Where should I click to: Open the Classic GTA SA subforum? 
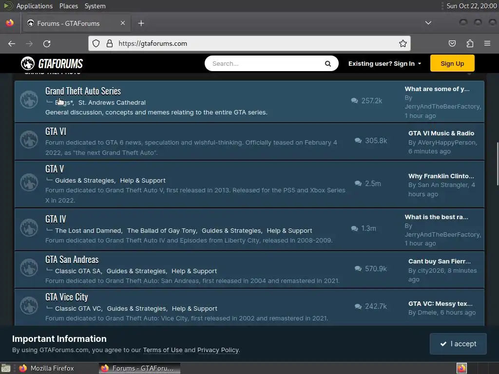tap(78, 271)
